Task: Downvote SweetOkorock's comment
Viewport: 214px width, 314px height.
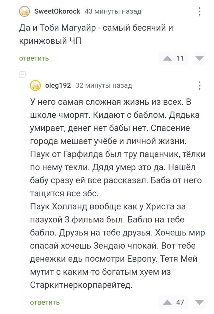Action: click(x=199, y=58)
